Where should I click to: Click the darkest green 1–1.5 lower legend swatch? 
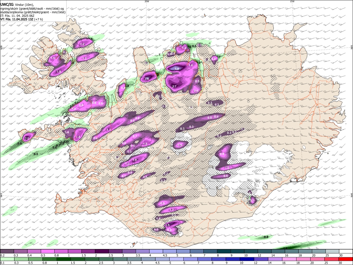(64, 259)
